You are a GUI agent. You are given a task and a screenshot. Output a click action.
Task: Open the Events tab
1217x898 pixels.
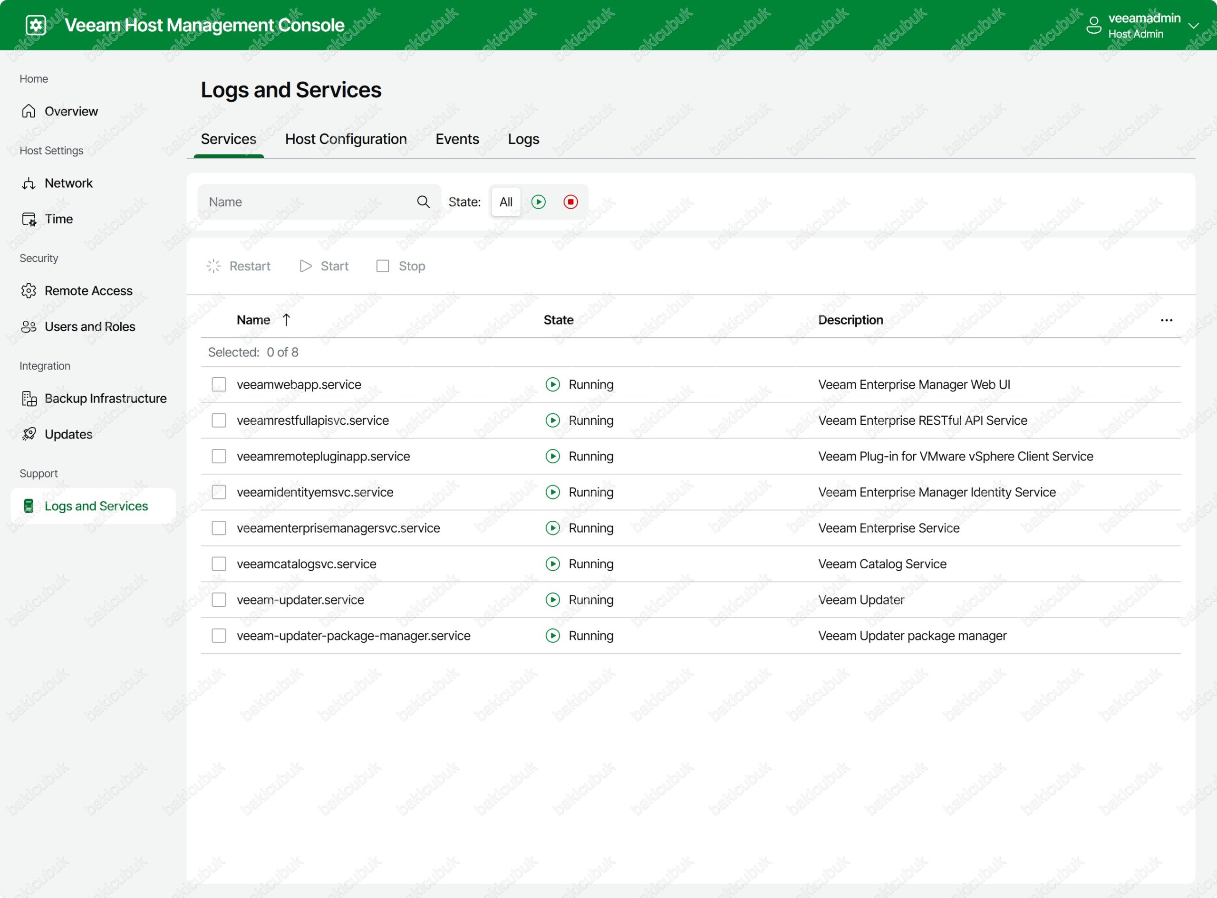(x=457, y=139)
